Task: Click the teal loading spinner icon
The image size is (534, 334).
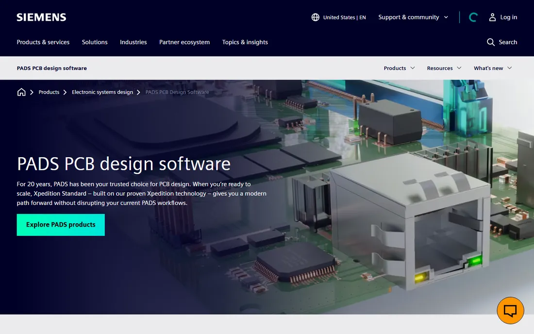Action: click(473, 17)
